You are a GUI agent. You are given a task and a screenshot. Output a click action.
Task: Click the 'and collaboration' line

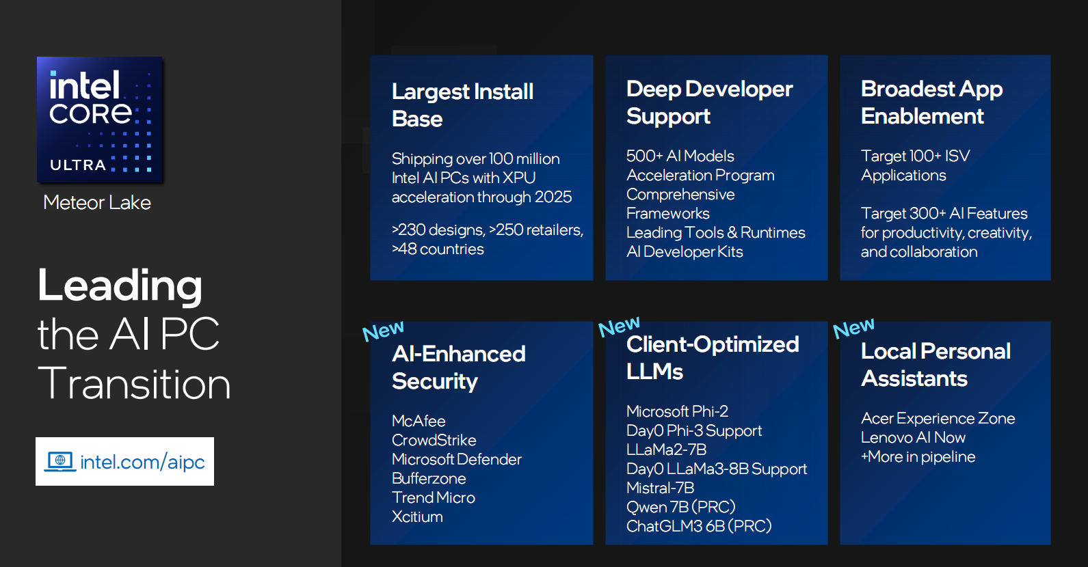click(x=919, y=251)
